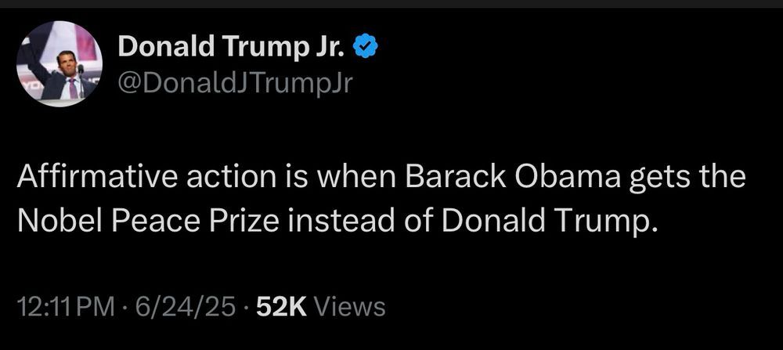Open the @DonaldJTrumpJr handle link
The image size is (783, 350).
(235, 83)
